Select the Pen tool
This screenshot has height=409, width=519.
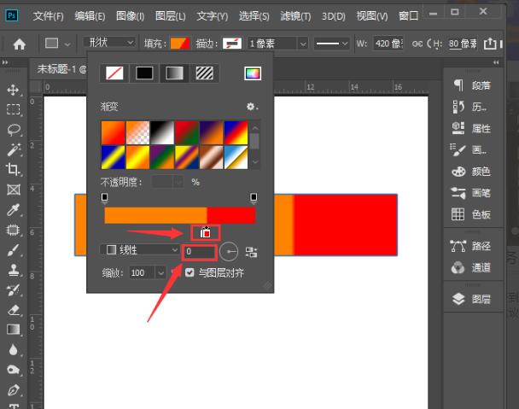click(14, 390)
